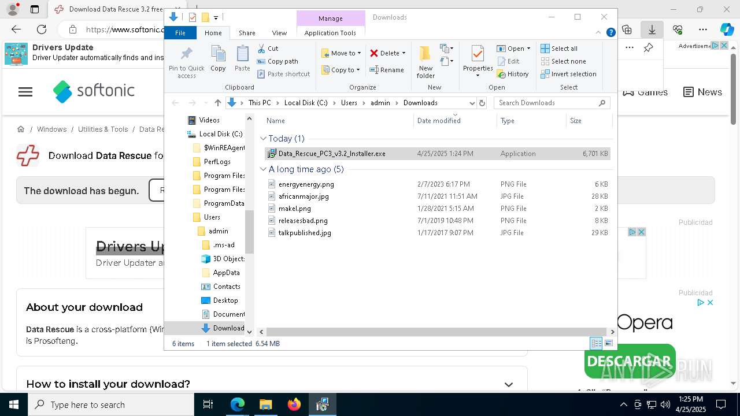
Task: Click the Up one level arrow
Action: (217, 103)
